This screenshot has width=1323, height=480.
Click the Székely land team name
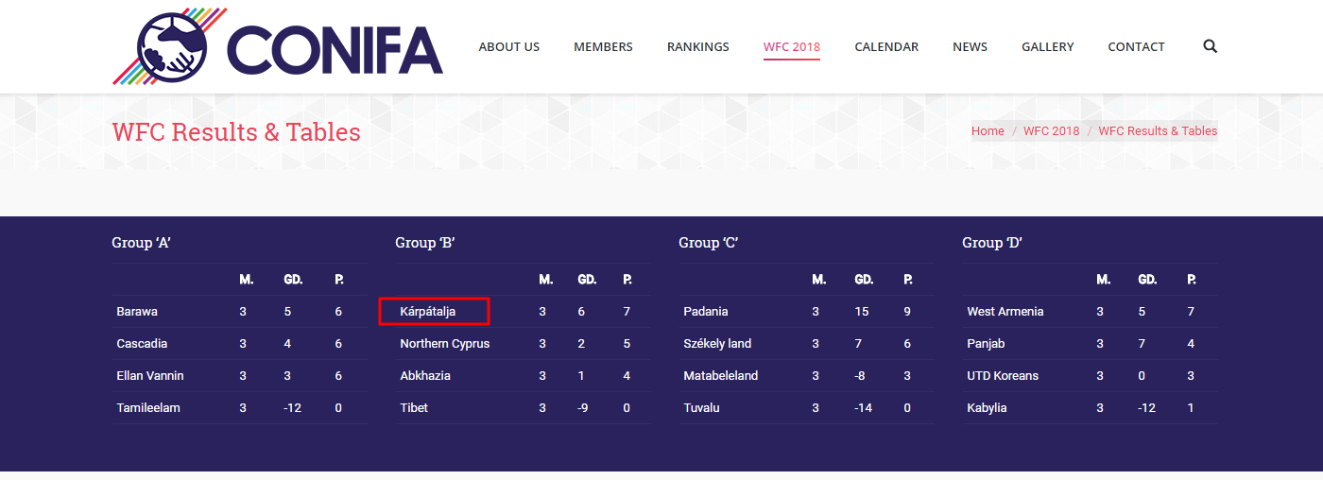click(717, 344)
